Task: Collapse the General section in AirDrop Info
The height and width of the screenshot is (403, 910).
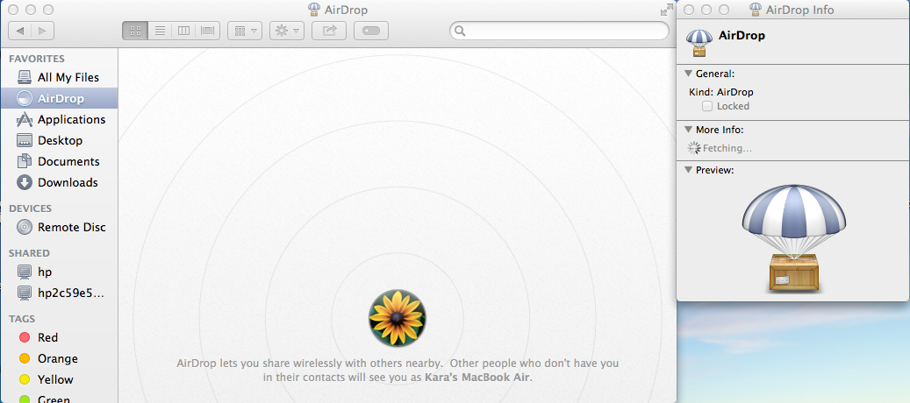Action: coord(688,74)
